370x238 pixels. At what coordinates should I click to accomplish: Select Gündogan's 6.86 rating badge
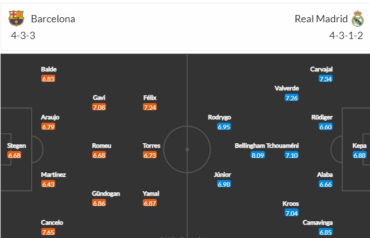click(100, 203)
